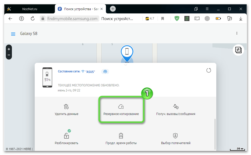
Task: Open Резервное копирование backup option
Action: pyautogui.click(x=121, y=110)
